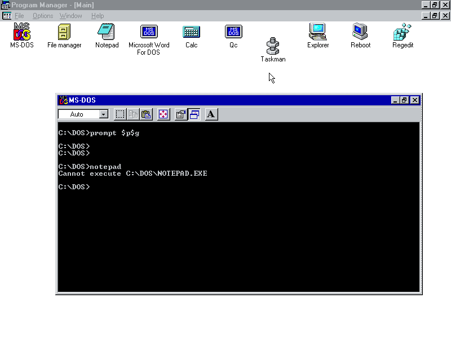Minimize the MS-DOS window
451x338 pixels.
pos(395,100)
